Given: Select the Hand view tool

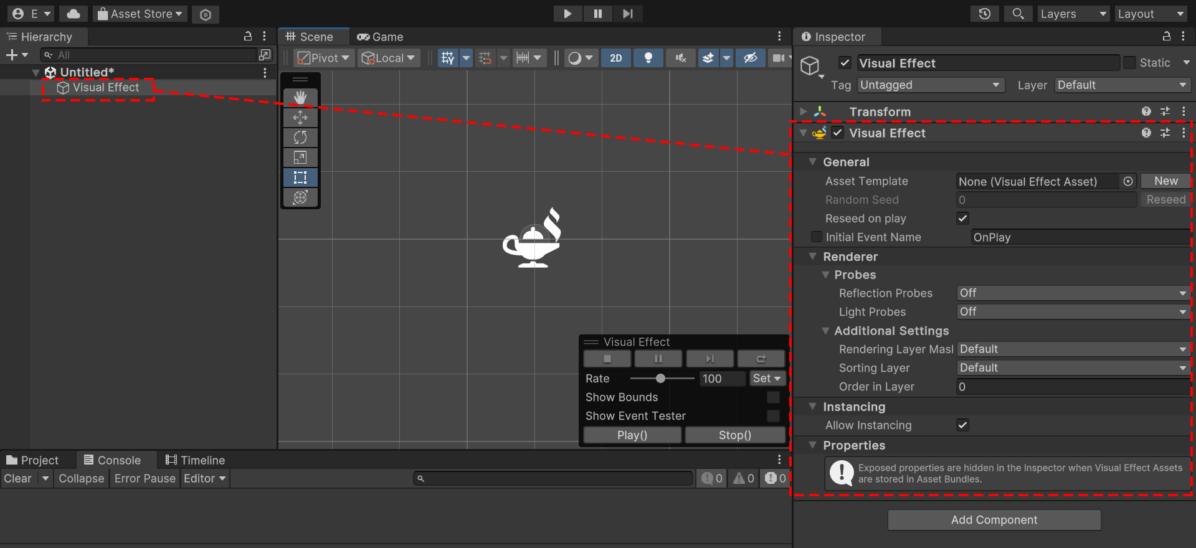Looking at the screenshot, I should [x=300, y=97].
